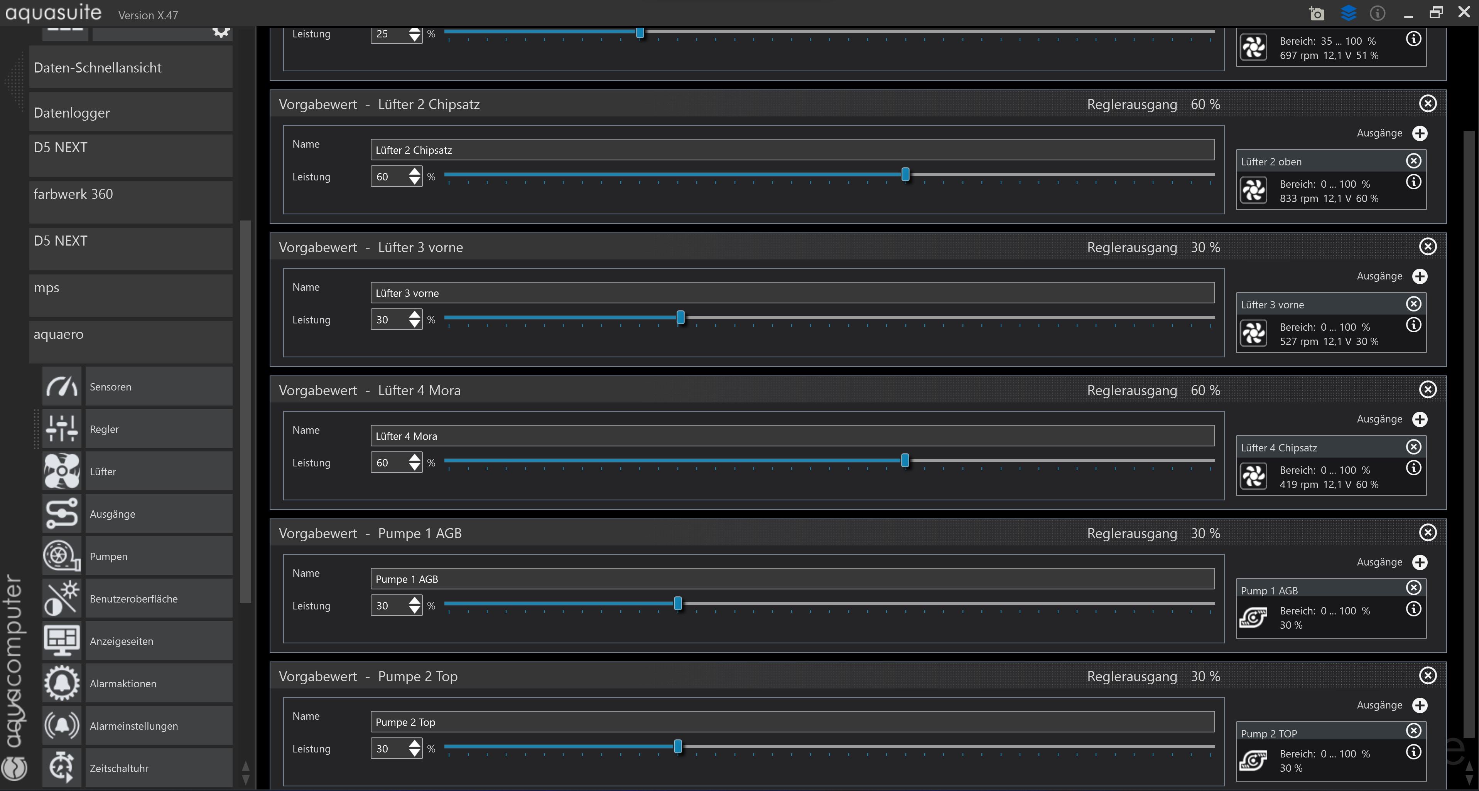This screenshot has width=1479, height=791.
Task: Remove Vorgabewert Lüfter 4 Mora panel
Action: point(1428,389)
